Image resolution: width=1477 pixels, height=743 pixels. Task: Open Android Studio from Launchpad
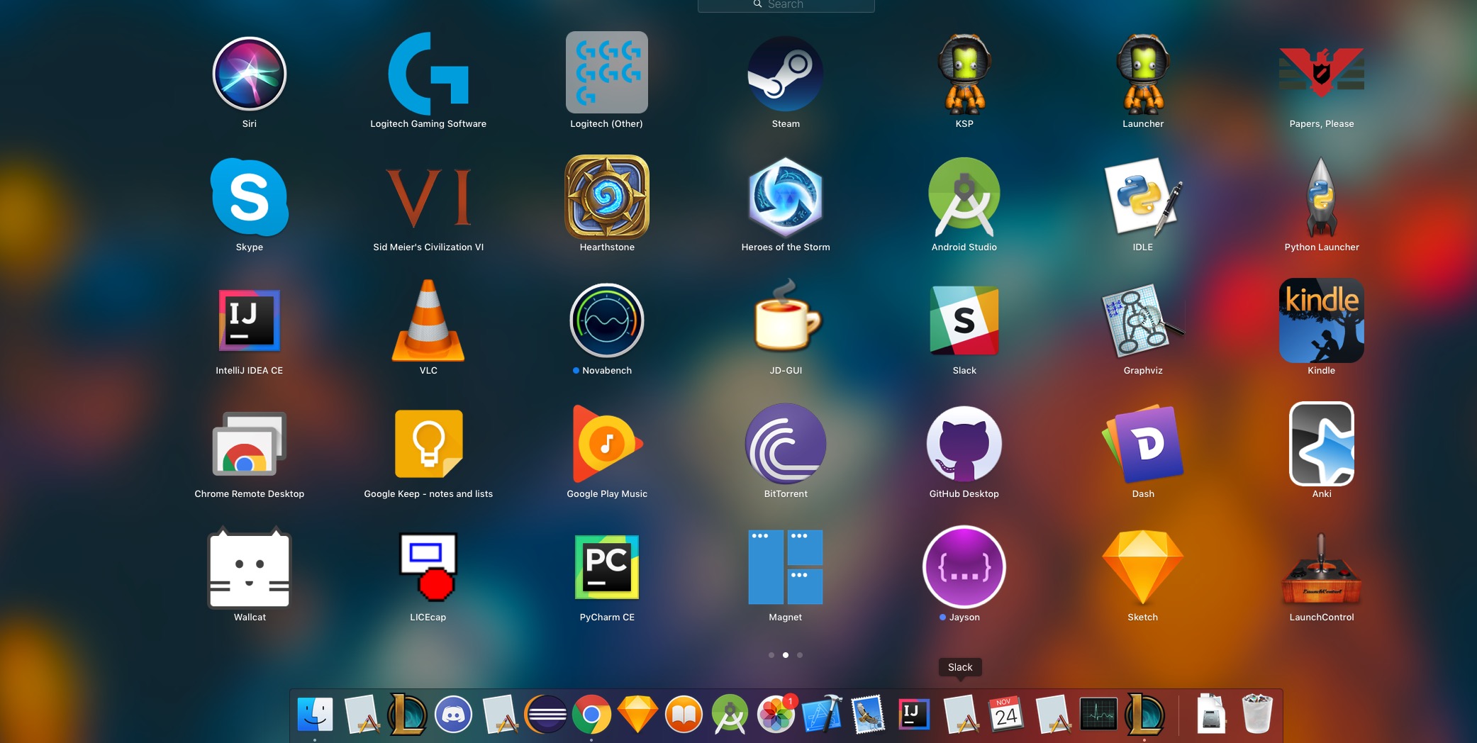(x=964, y=197)
